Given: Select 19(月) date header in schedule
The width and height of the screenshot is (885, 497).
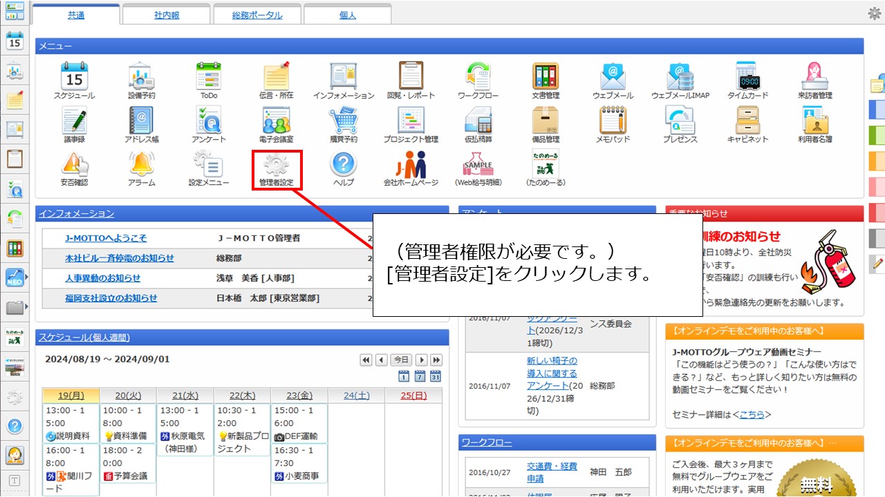Looking at the screenshot, I should [71, 396].
